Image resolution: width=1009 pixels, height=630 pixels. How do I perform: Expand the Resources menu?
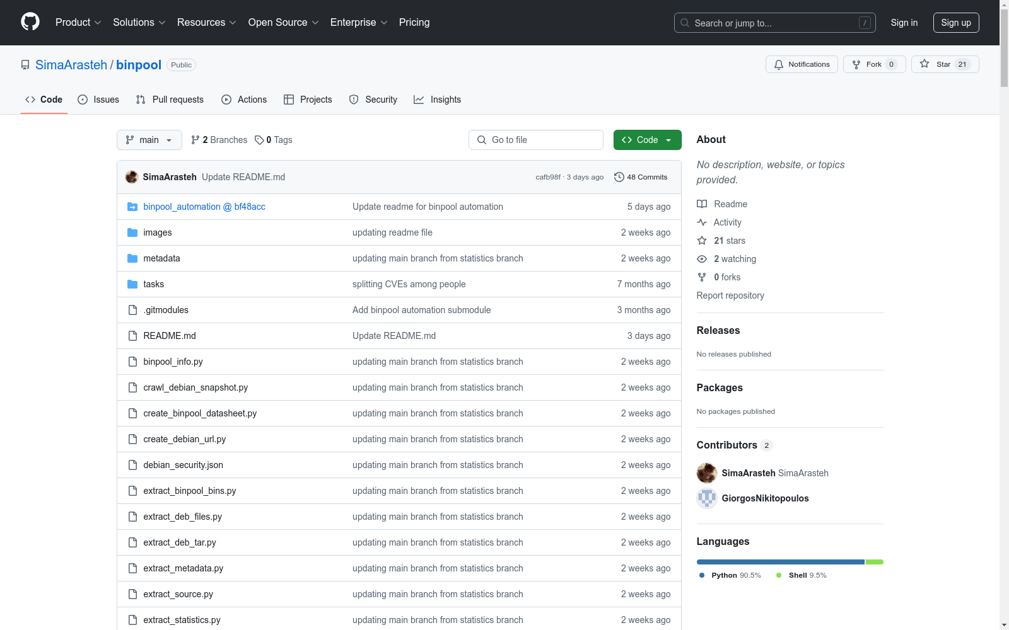(207, 23)
